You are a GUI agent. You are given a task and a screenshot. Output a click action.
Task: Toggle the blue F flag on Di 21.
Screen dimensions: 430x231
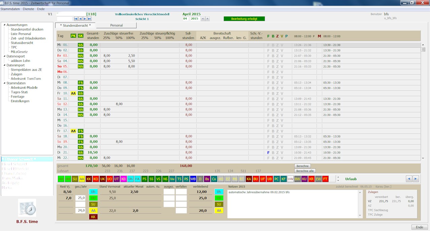point(268,153)
